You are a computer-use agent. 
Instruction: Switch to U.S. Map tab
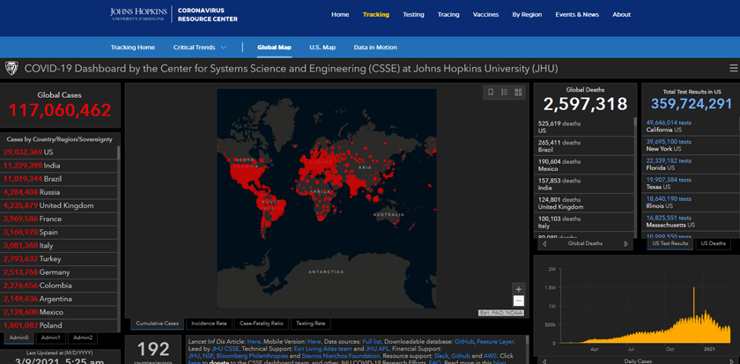(x=322, y=48)
